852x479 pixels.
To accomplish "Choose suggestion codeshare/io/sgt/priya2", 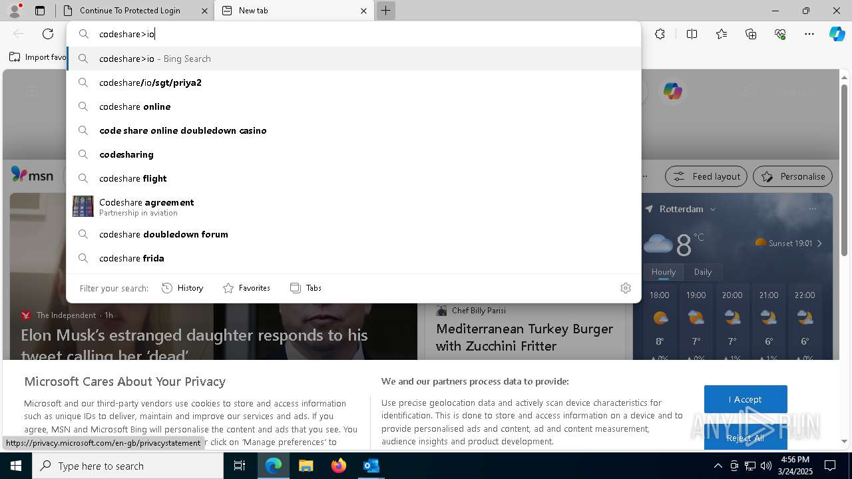I will [353, 82].
